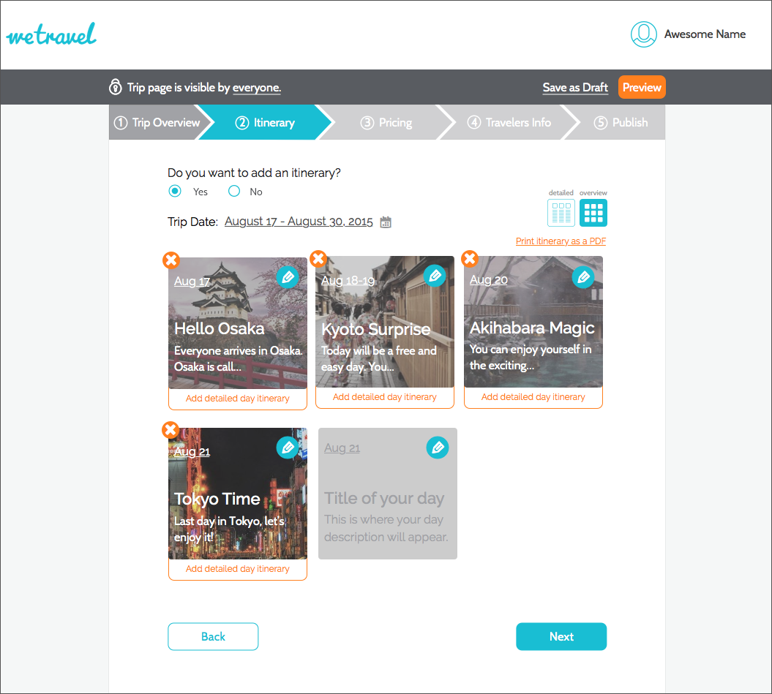Select the overview grid view icon

click(593, 213)
